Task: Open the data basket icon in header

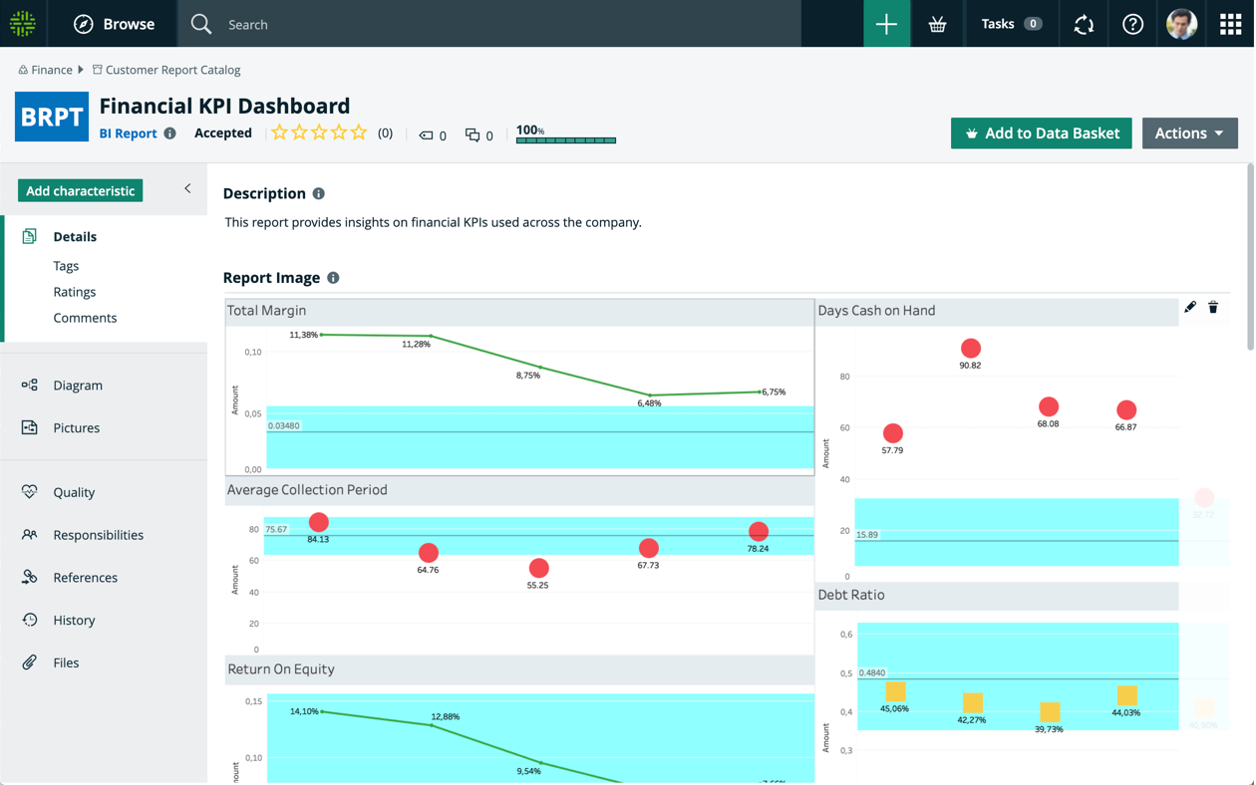Action: (x=937, y=24)
